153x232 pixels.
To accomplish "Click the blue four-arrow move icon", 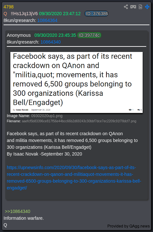I will 147,7.
